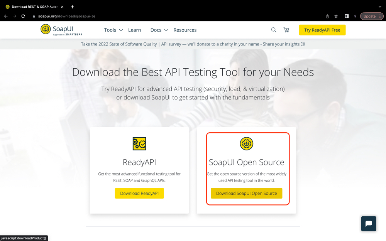Click the SoapUI Open Source gear icon
The height and width of the screenshot is (241, 386).
[246, 143]
